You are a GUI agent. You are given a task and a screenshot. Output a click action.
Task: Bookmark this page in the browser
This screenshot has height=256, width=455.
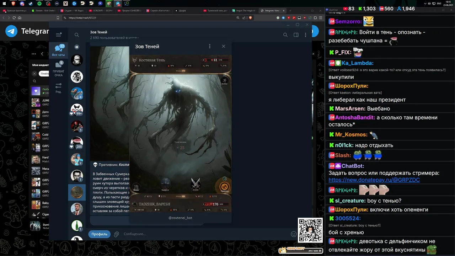click(x=58, y=17)
